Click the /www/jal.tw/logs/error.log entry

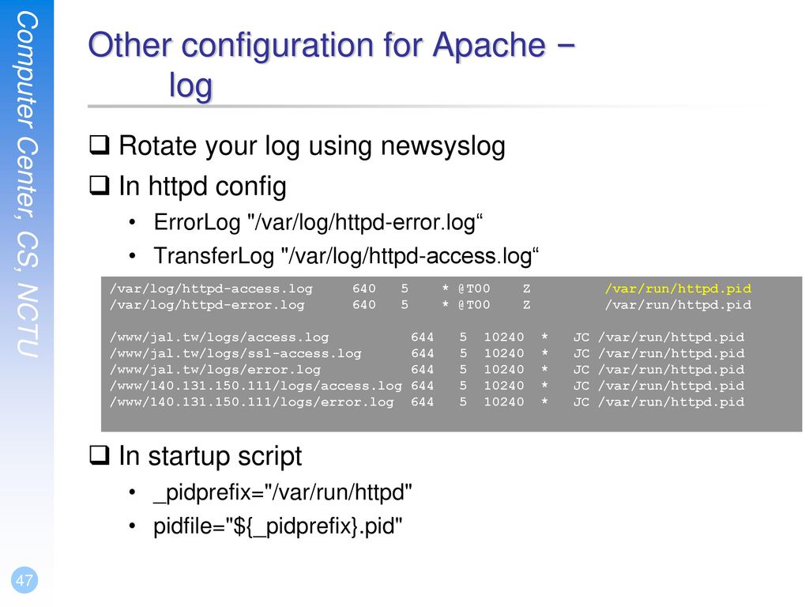point(215,370)
